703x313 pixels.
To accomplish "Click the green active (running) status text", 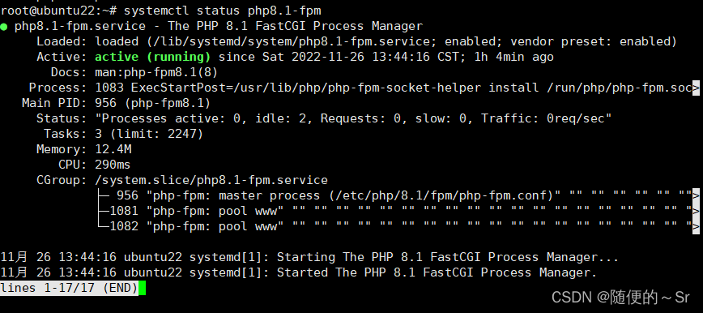I will [x=152, y=57].
